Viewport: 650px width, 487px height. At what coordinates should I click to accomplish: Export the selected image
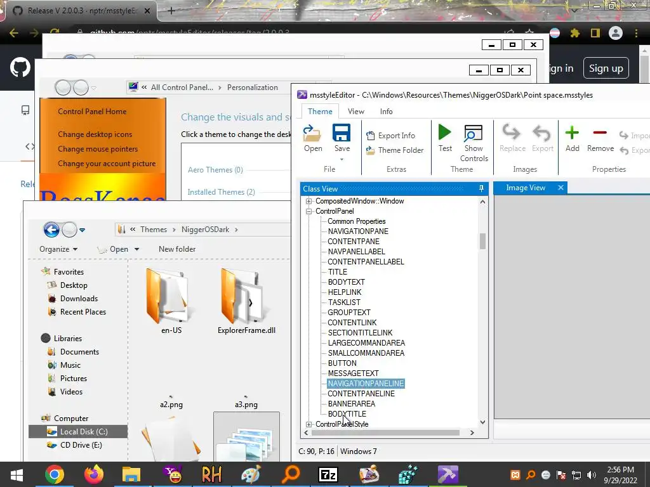click(542, 138)
